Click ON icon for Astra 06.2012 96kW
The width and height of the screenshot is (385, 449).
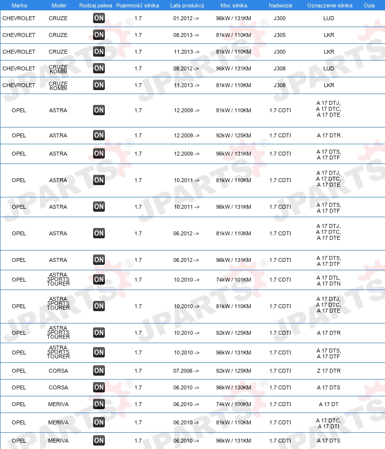coord(99,260)
